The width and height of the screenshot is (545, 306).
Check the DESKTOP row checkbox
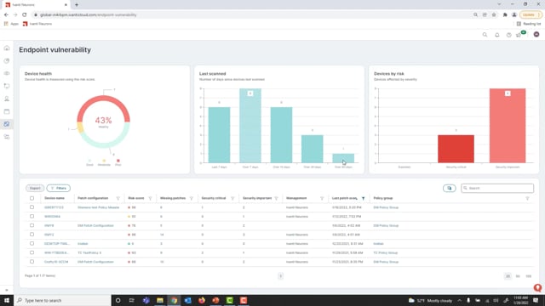coord(32,244)
